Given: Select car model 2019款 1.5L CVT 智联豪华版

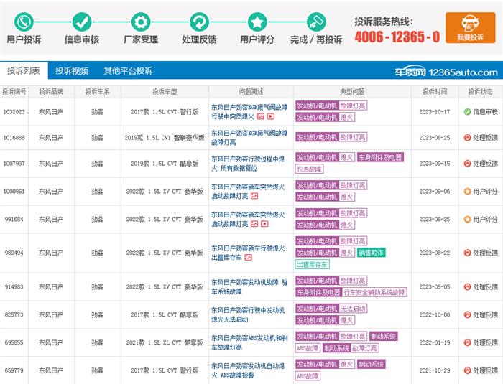Looking at the screenshot, I should click(x=165, y=138).
